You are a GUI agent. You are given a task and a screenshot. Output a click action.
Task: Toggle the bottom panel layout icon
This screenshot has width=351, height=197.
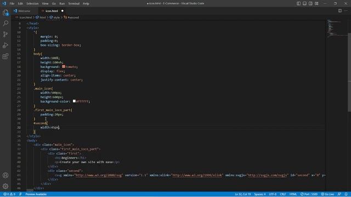click(x=304, y=3)
